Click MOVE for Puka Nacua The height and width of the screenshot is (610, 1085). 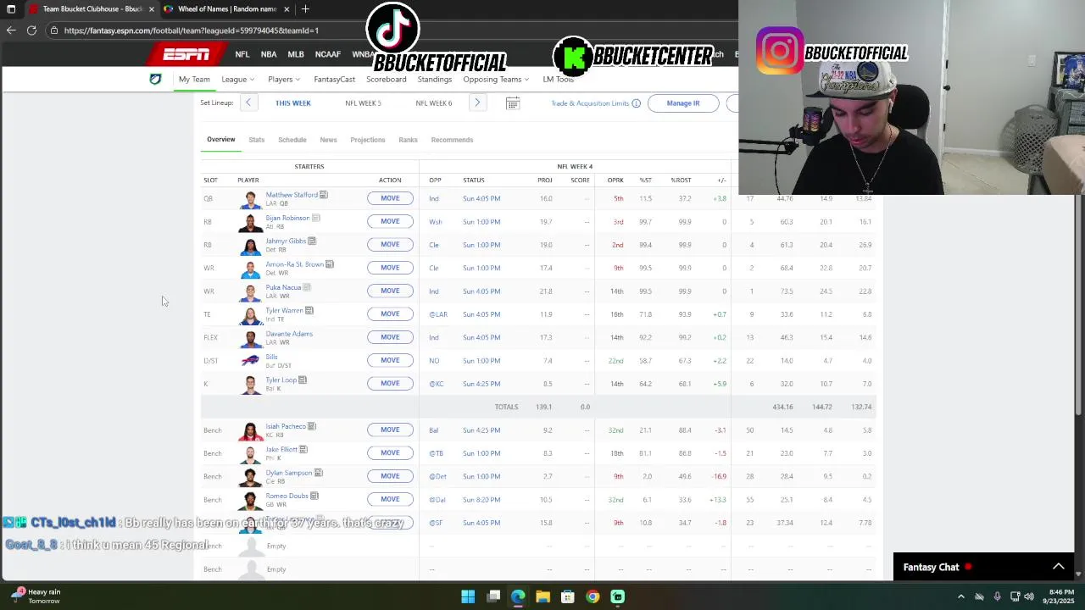pyautogui.click(x=390, y=291)
